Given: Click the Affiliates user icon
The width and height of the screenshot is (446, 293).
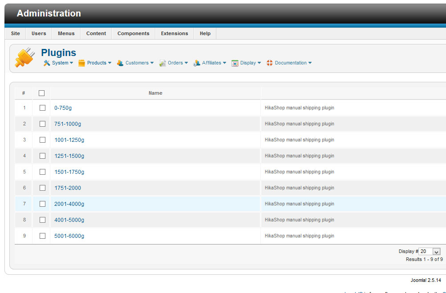Looking at the screenshot, I should 197,63.
